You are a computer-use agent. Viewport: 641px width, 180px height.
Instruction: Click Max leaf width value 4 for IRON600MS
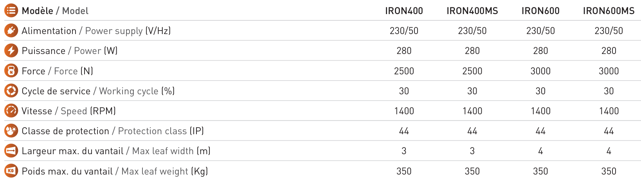pyautogui.click(x=609, y=151)
